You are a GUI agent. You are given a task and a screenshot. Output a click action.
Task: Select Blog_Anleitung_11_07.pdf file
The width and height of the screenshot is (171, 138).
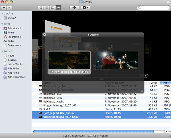point(101,105)
